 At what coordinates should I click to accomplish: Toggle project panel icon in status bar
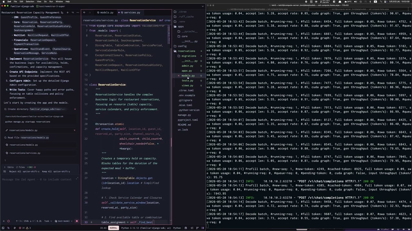pos(202,228)
